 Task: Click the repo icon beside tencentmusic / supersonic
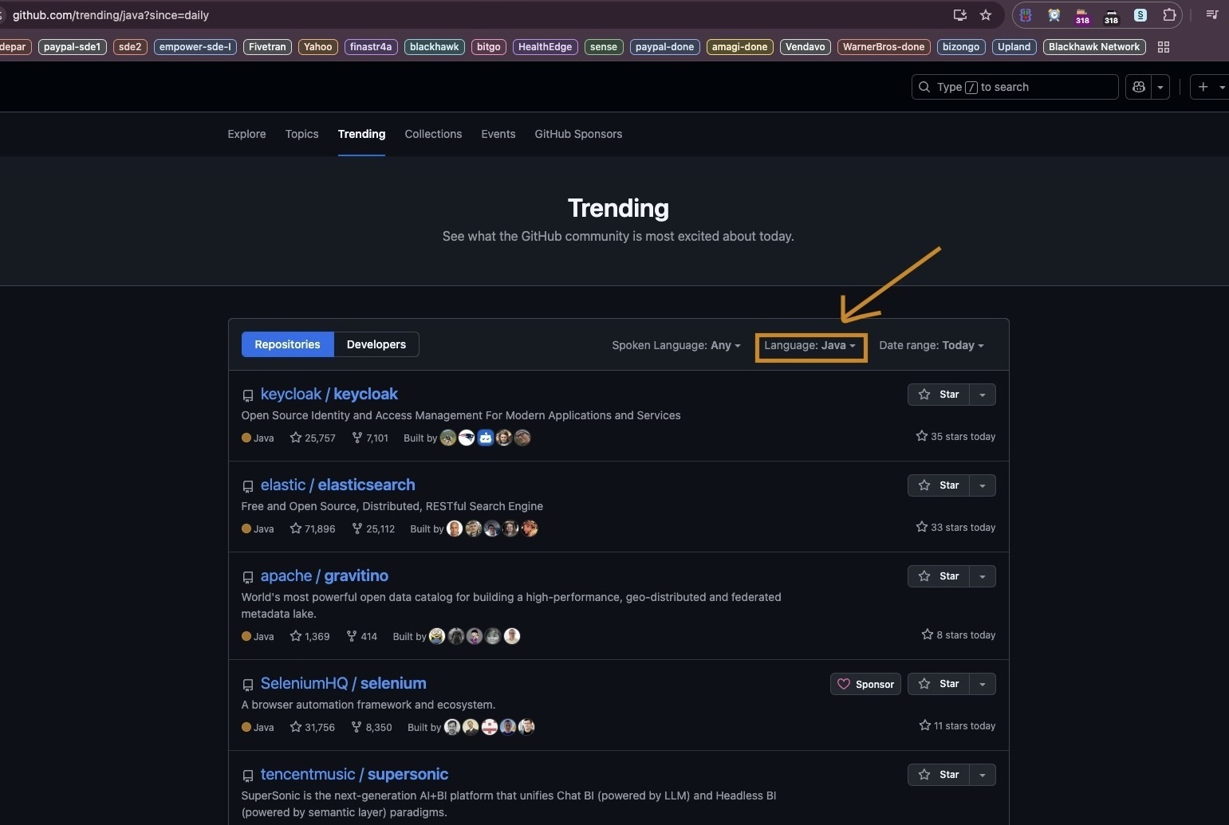click(248, 776)
